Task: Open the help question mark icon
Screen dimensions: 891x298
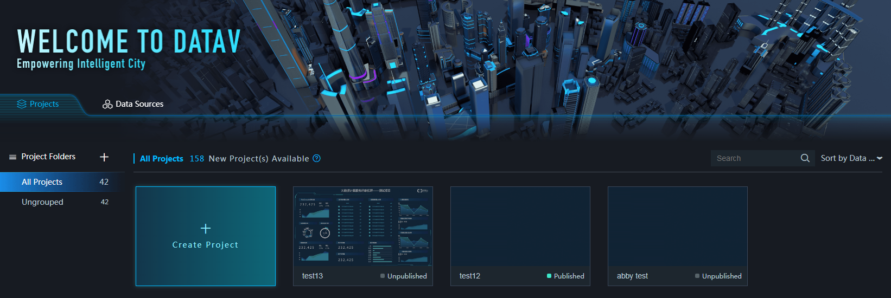Action: 317,158
